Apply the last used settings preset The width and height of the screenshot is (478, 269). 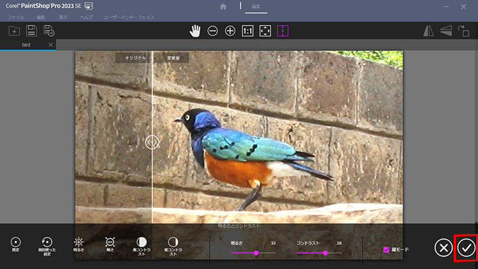click(47, 243)
